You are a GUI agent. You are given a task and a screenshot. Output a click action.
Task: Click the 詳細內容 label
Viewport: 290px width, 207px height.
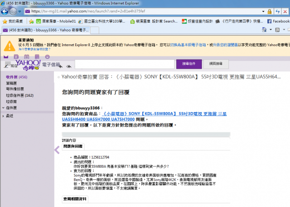tap(69, 140)
